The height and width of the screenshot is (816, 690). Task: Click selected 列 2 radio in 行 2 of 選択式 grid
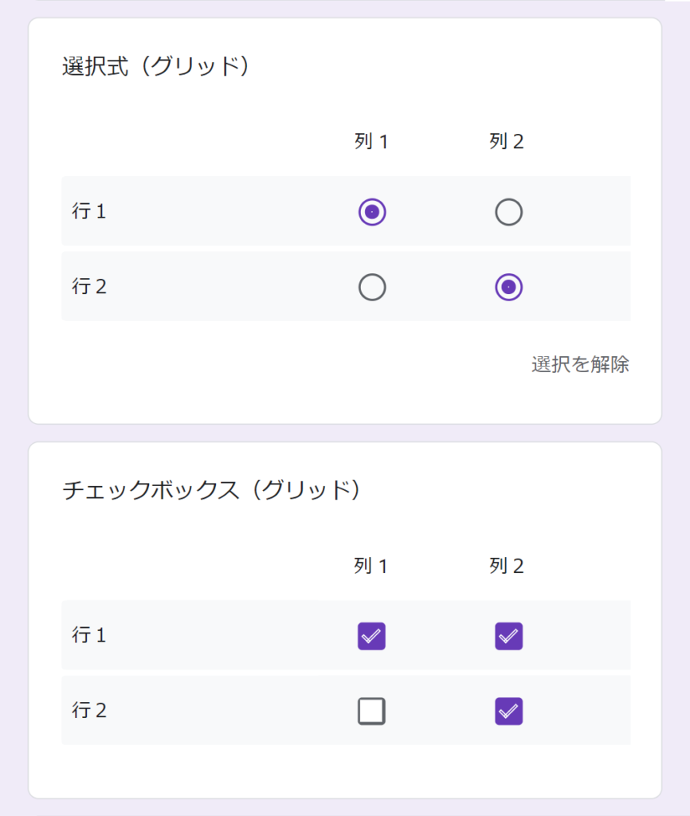click(x=508, y=287)
